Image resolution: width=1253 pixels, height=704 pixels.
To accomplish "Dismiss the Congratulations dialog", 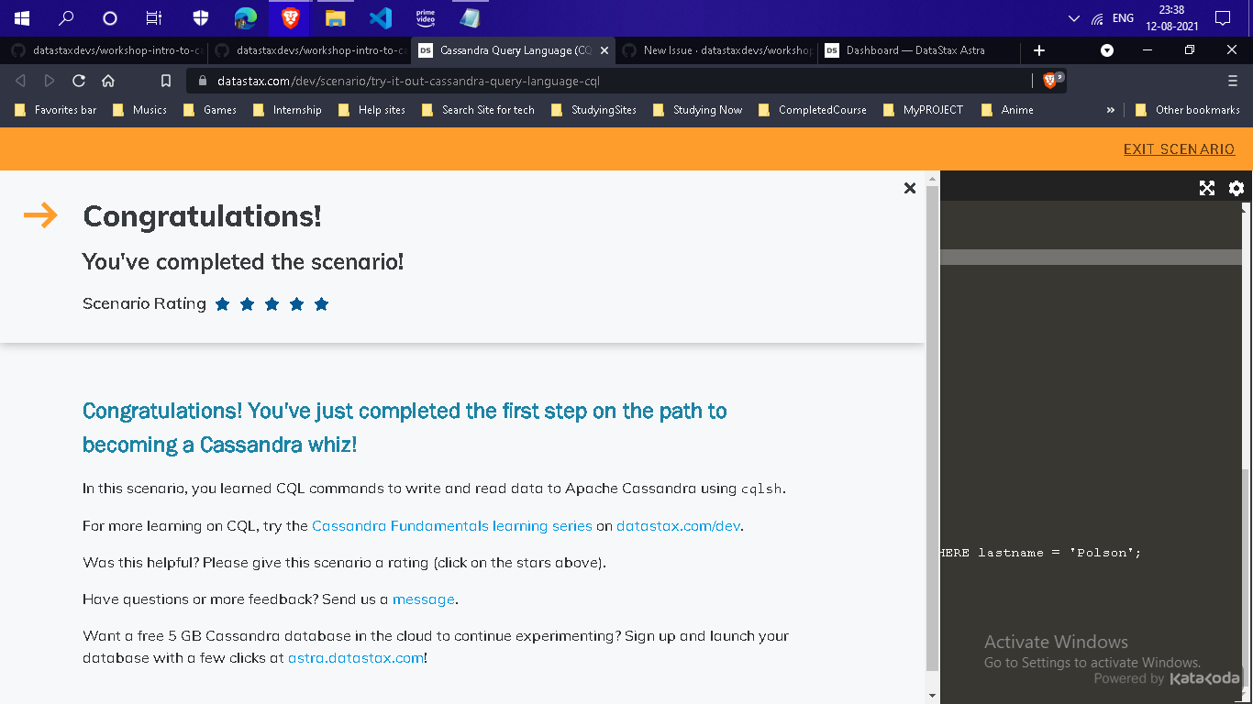I will pos(909,188).
